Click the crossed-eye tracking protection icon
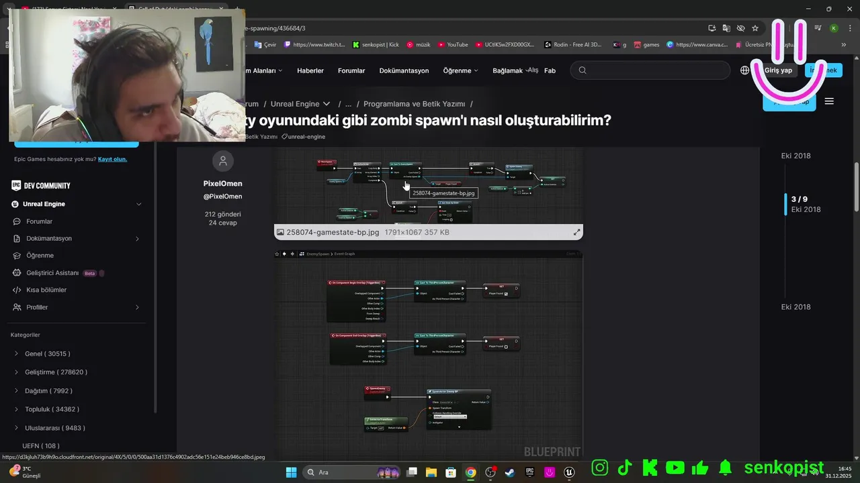The image size is (860, 483). 740,28
